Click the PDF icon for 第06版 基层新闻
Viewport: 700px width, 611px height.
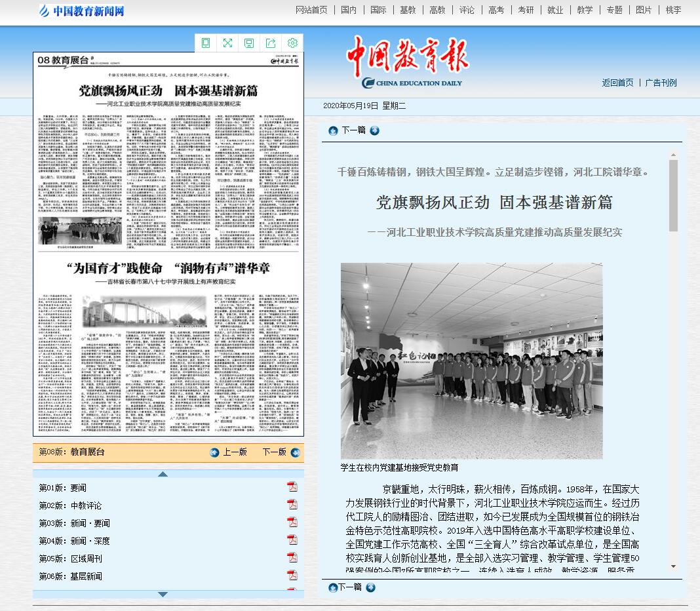(292, 576)
